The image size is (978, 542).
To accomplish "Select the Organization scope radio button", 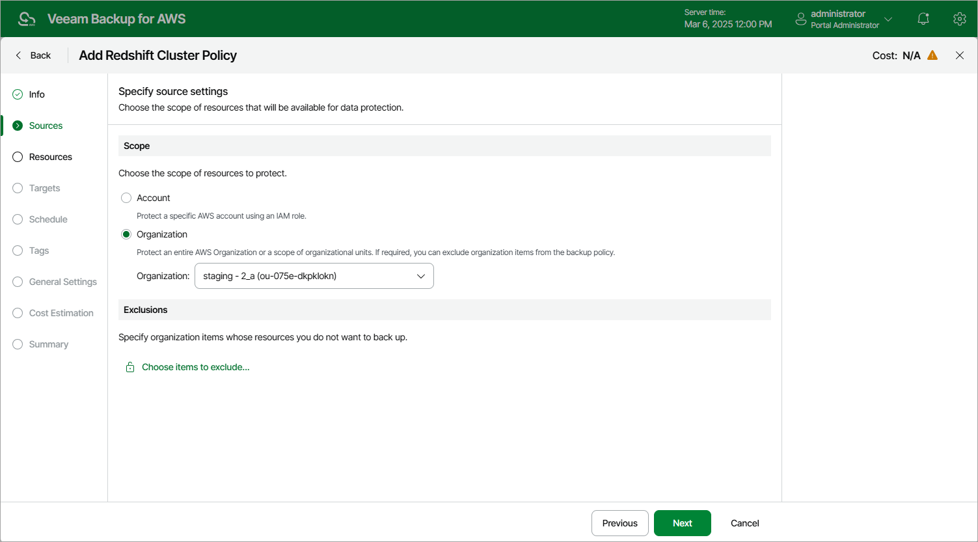I will (x=126, y=234).
